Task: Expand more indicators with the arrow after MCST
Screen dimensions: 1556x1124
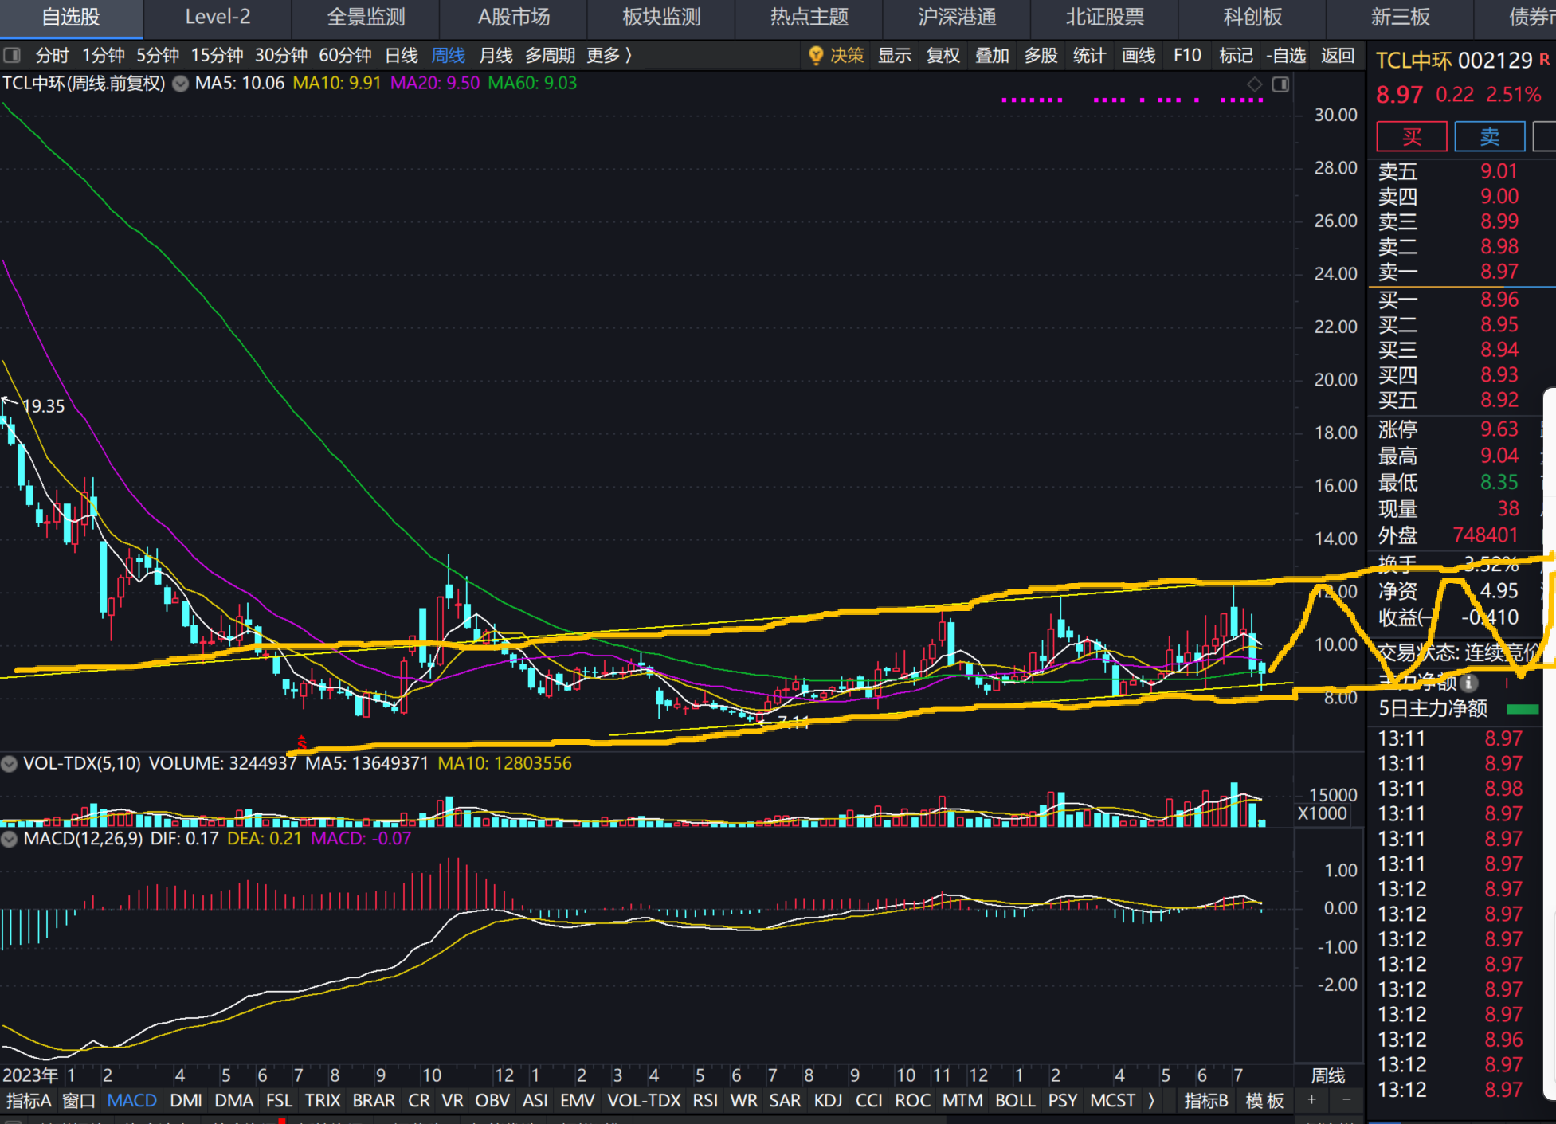Action: click(1150, 1100)
